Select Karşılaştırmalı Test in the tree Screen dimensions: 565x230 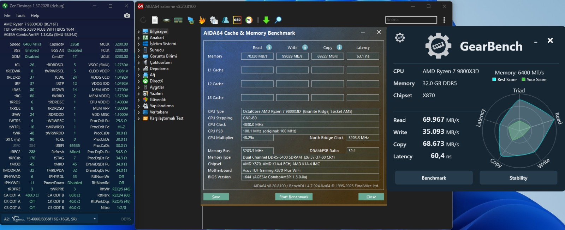click(166, 118)
